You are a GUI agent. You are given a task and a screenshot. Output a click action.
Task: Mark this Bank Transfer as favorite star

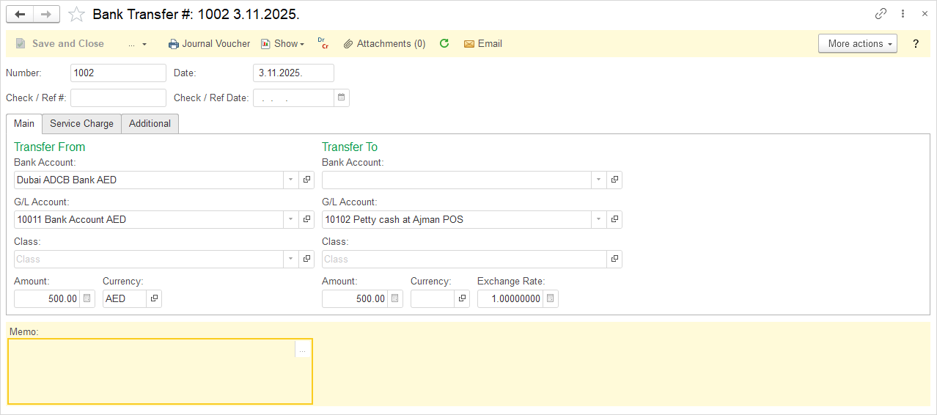[x=76, y=14]
